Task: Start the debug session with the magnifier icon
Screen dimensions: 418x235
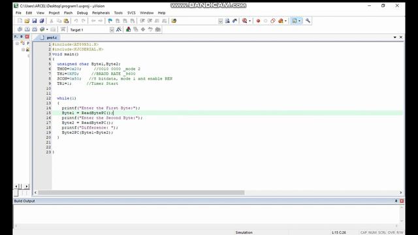Action: tap(244, 21)
